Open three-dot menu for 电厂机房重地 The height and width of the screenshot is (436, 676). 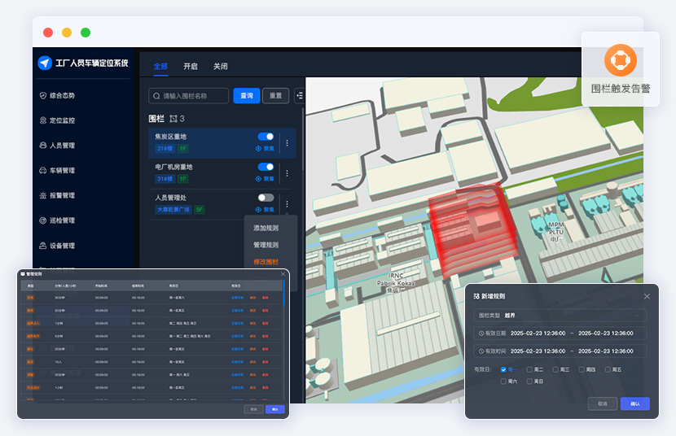pyautogui.click(x=288, y=173)
